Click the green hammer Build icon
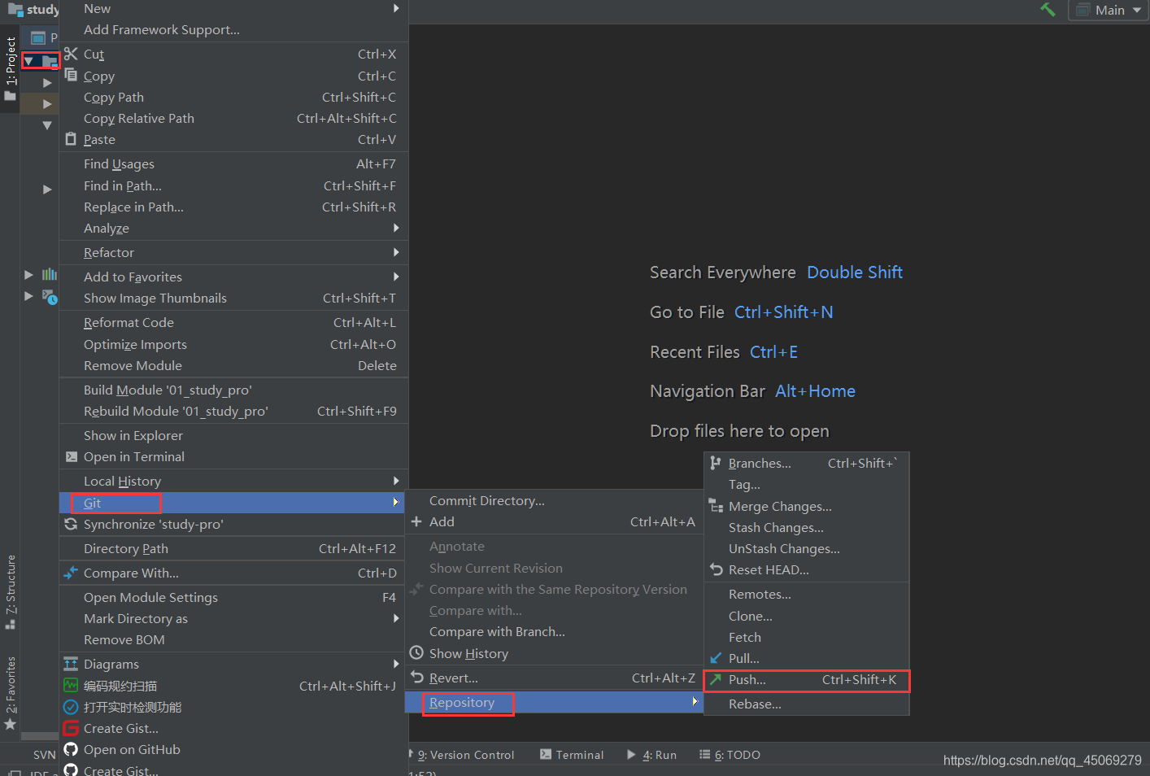 [x=1048, y=10]
